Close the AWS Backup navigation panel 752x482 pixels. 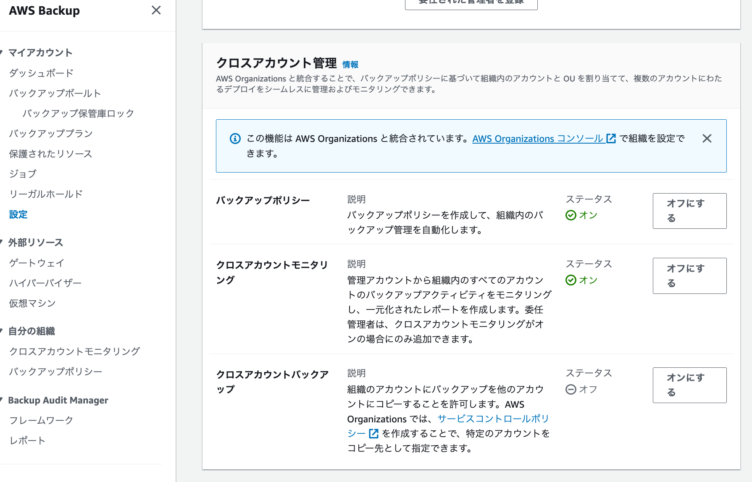tap(156, 10)
